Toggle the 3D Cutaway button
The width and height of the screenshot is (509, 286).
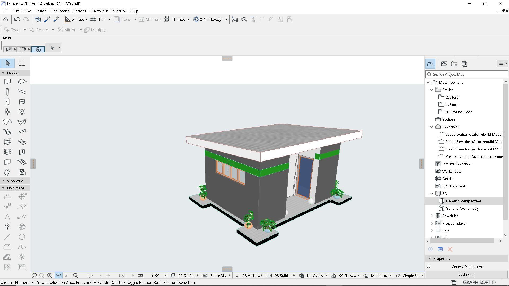[x=207, y=20]
